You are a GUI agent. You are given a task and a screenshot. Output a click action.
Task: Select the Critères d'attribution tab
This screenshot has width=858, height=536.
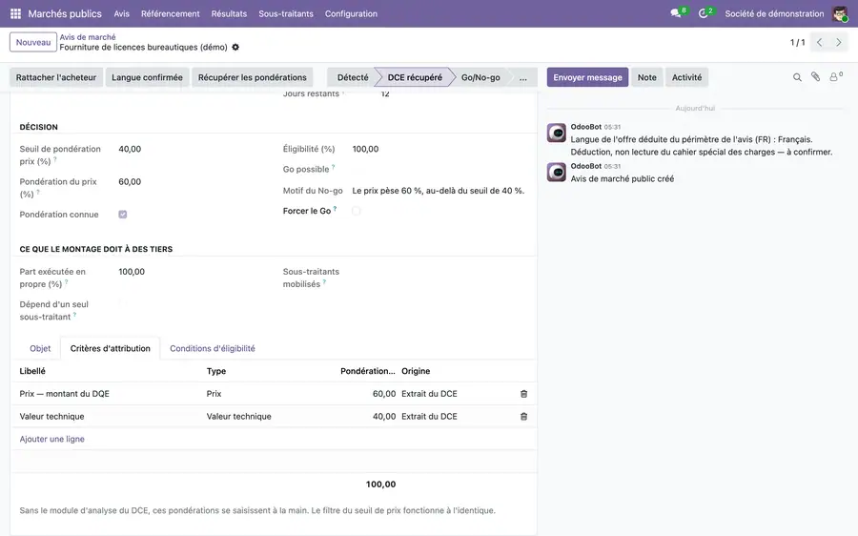(110, 348)
